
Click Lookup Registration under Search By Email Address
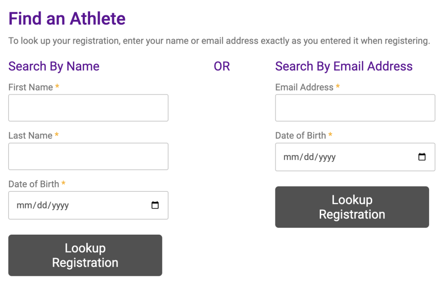point(352,207)
